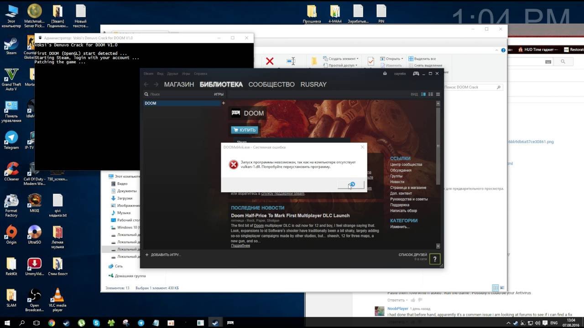Select DOOM in Steam library list
Screen dimensions: 584x328
[x=182, y=103]
